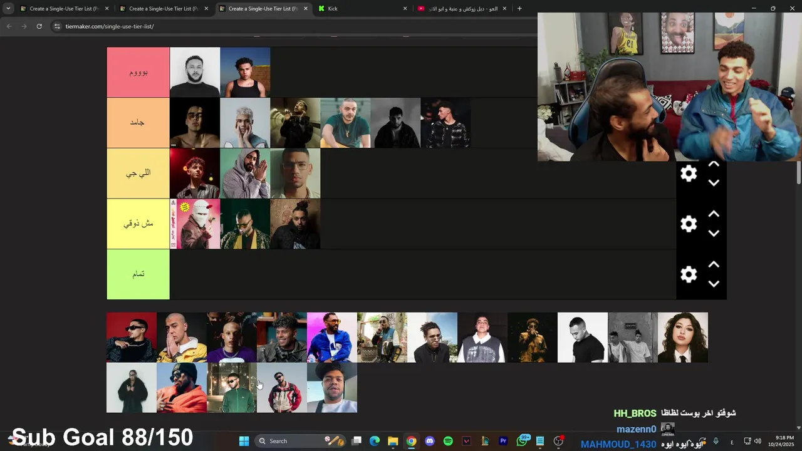This screenshot has width=802, height=451.
Task: Click the taskbar Search box
Action: (x=301, y=441)
